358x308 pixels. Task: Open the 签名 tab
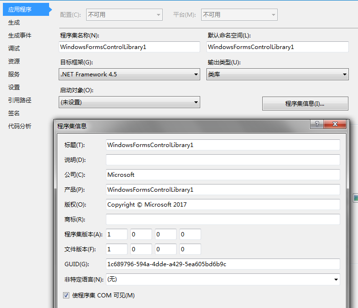[x=14, y=113]
